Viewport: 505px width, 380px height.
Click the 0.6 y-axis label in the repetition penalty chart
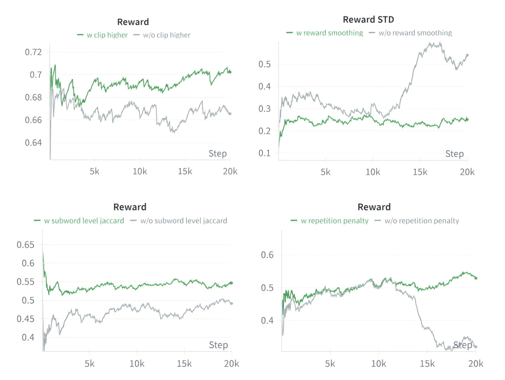coord(267,255)
